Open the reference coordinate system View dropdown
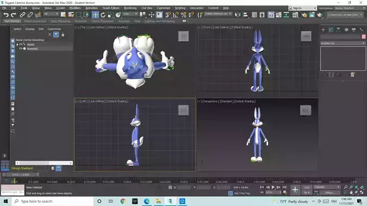This screenshot has width=367, height=206. [x=130, y=14]
